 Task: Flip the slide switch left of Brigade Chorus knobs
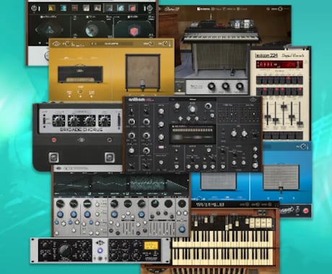[x=44, y=120]
